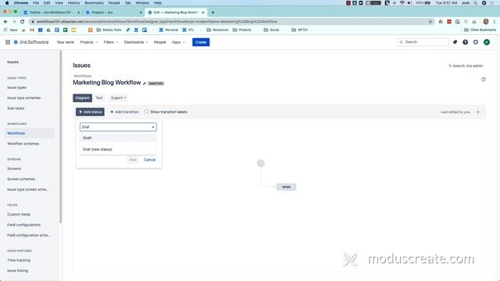Click Search Jira admin link
The height and width of the screenshot is (281, 500).
pos(466,66)
